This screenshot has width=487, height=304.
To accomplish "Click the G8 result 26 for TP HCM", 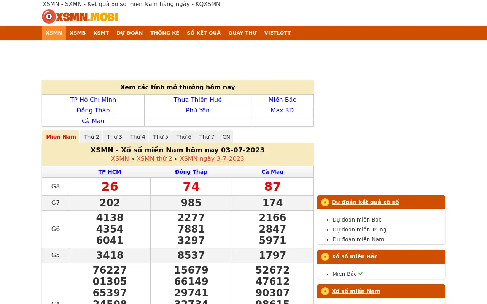I will coord(110,187).
